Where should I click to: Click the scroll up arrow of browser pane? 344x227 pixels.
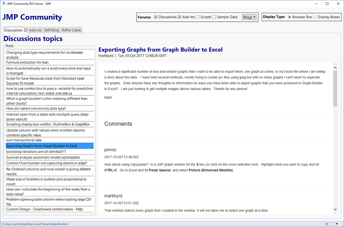coord(335,68)
